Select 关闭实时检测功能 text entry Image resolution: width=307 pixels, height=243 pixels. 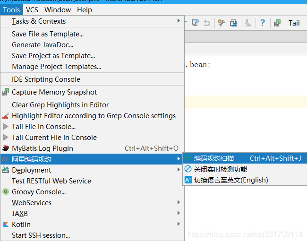coord(221,169)
